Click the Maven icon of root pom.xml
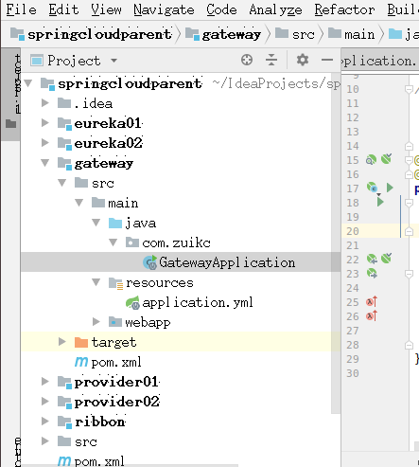419x467 pixels. 64,461
